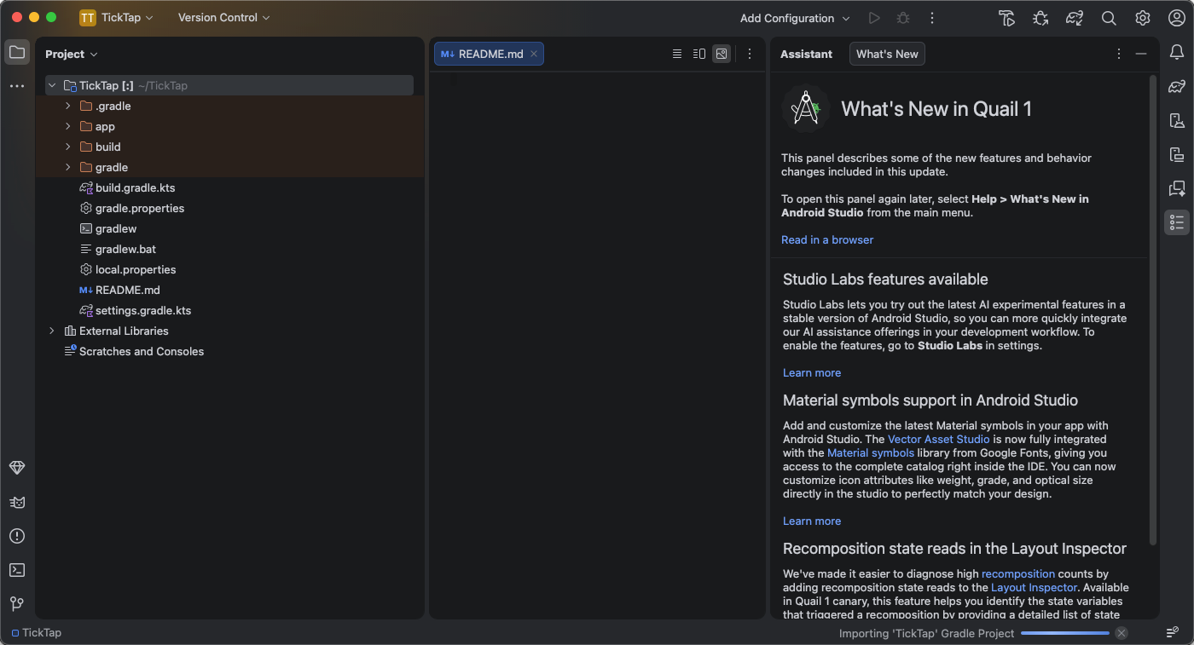The height and width of the screenshot is (645, 1194).
Task: Open Device Manager from right sidebar
Action: [1177, 120]
